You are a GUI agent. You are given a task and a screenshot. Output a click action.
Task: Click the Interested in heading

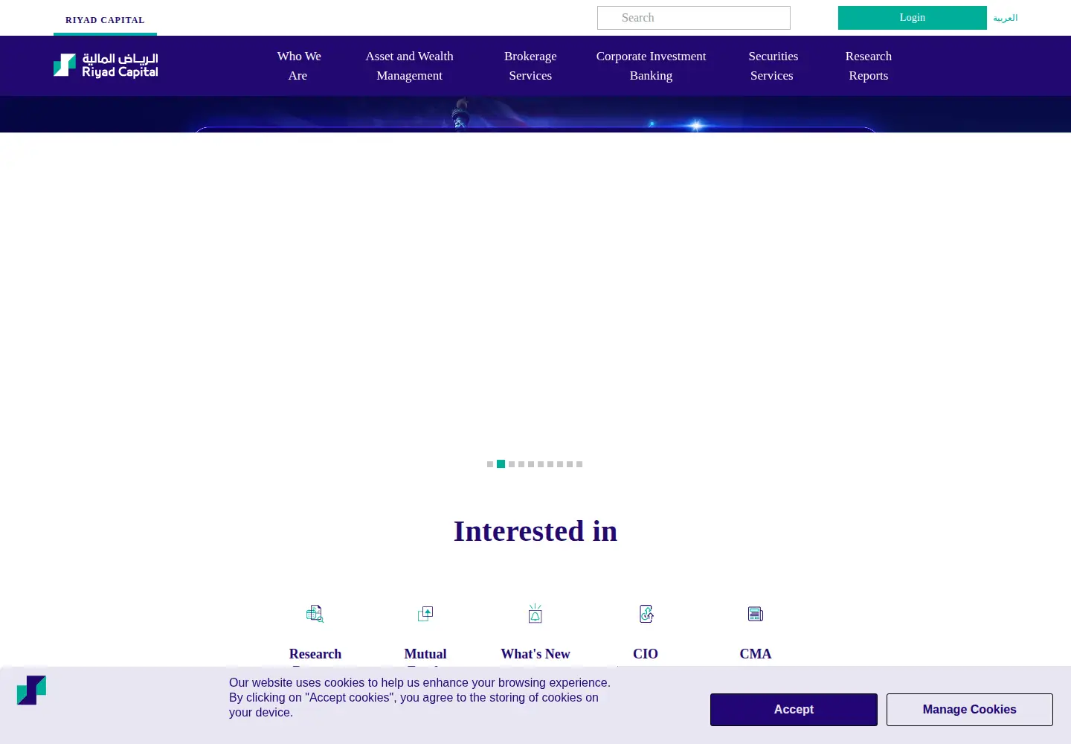click(x=535, y=531)
